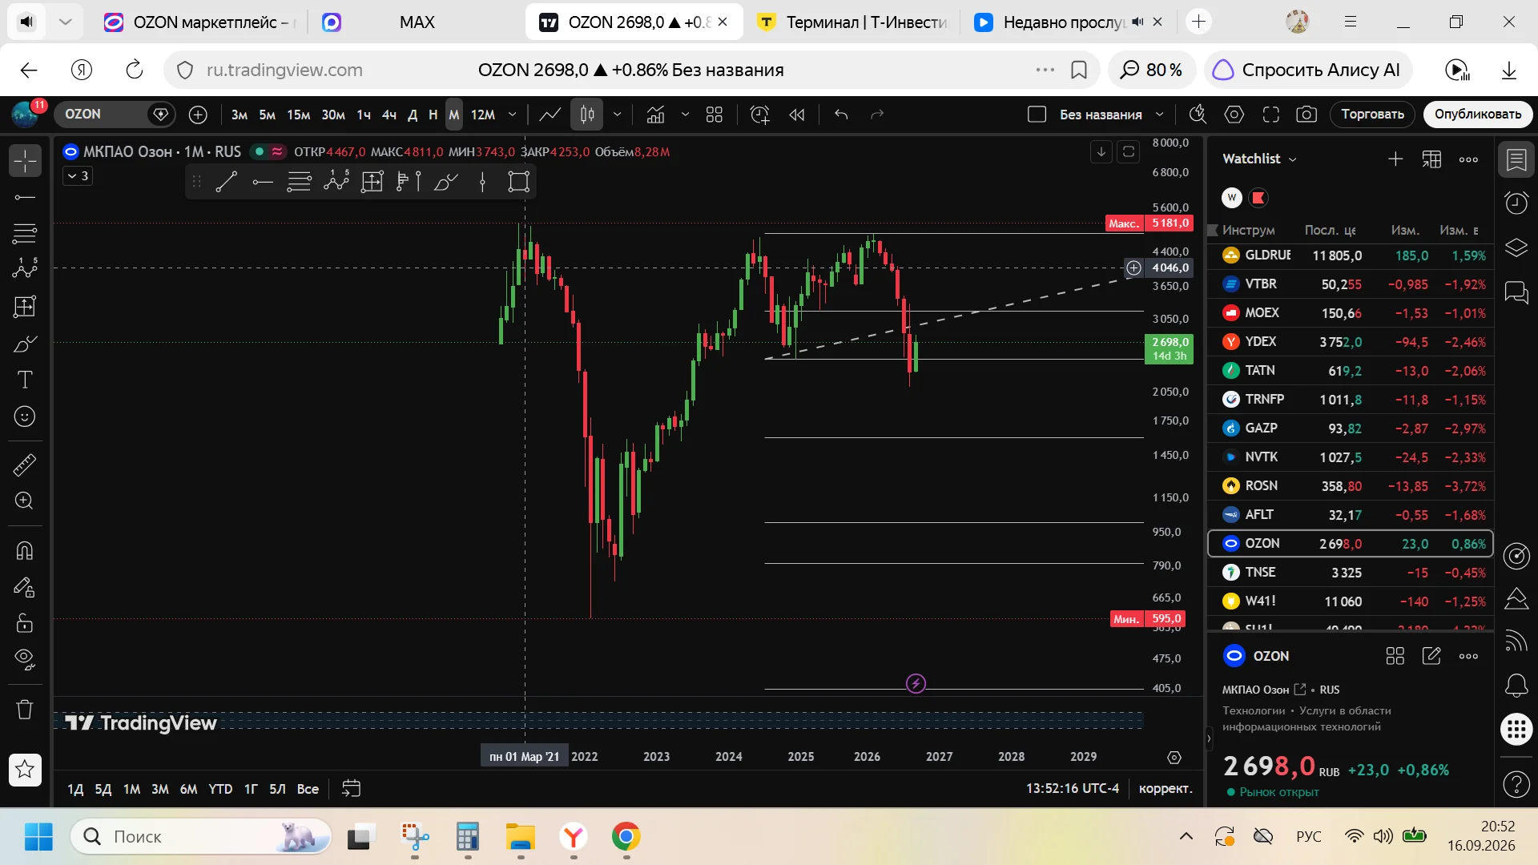Select the horizontal line tool in floating toolbar
Viewport: 1538px width, 865px height.
click(x=263, y=183)
